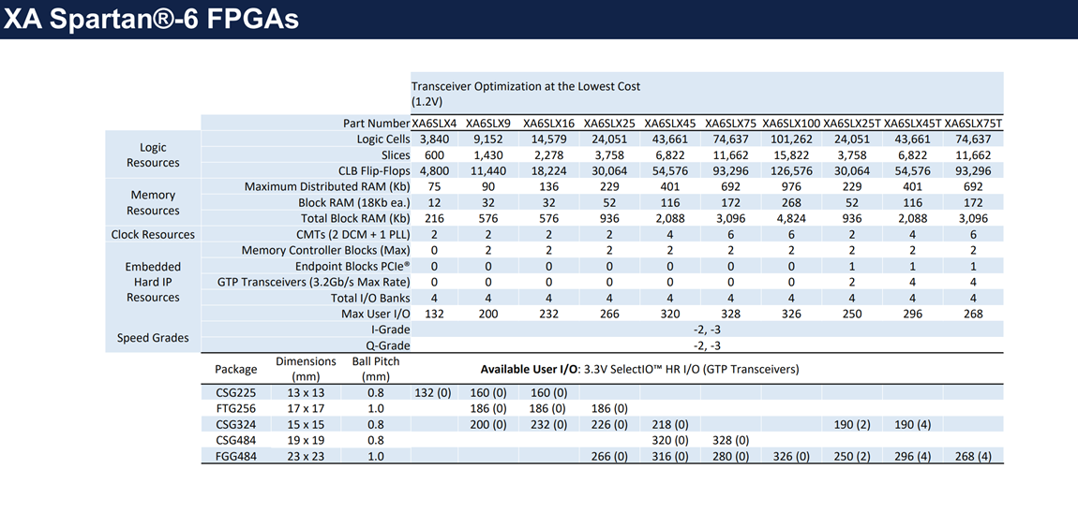Click the distributed RAM value 976
The width and height of the screenshot is (1078, 513).
791,187
